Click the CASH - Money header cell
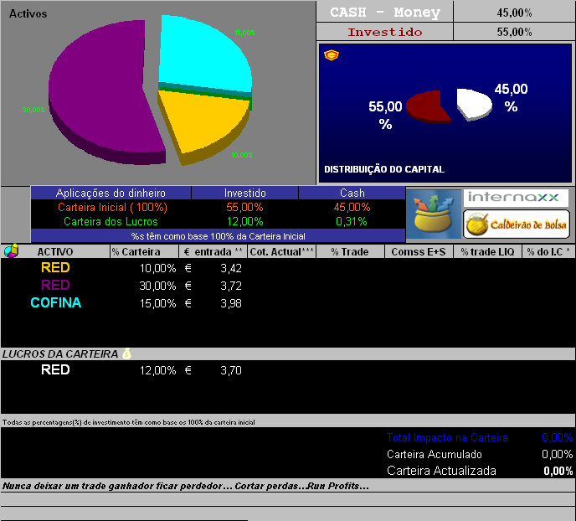This screenshot has height=521, width=576. pos(384,12)
